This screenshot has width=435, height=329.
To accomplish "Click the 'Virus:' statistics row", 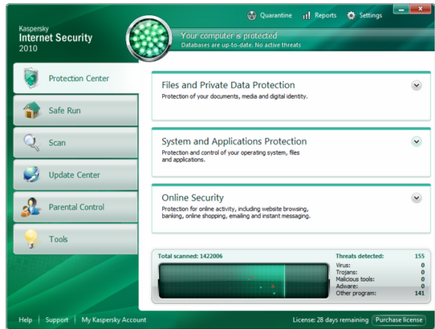I will tap(380, 265).
